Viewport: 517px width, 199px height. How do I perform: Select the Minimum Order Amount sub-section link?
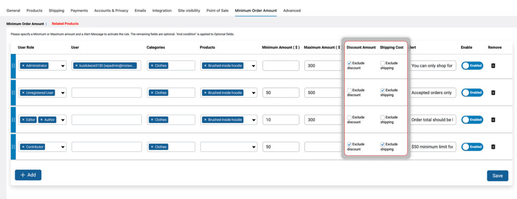click(25, 24)
